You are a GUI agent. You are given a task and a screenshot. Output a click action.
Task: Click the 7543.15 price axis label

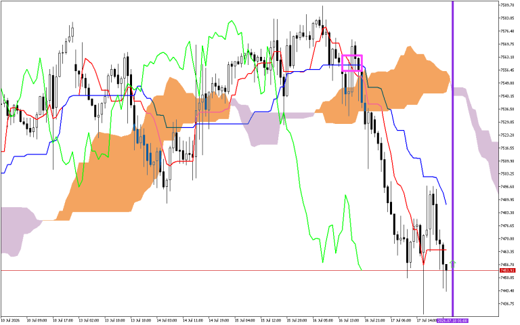(x=507, y=96)
